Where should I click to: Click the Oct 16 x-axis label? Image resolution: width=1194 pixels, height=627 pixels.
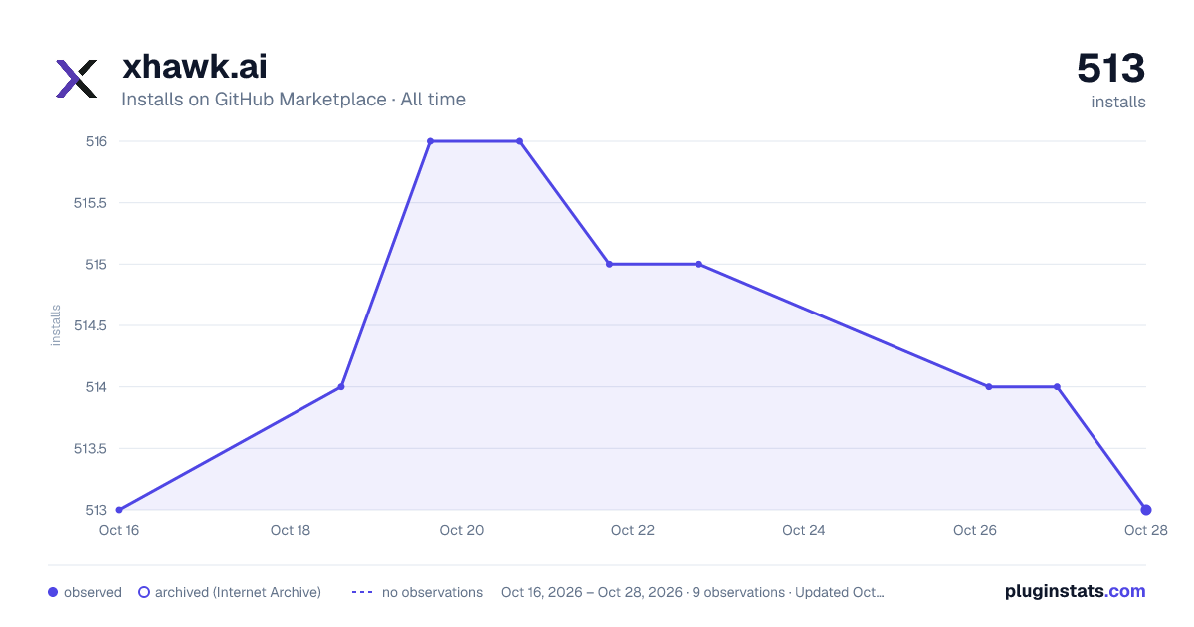pyautogui.click(x=119, y=530)
